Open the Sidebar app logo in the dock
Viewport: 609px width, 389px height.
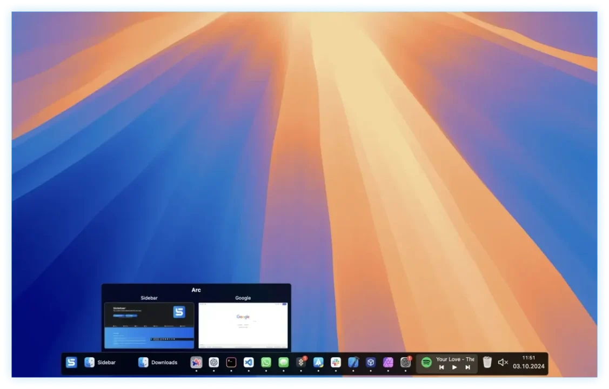[x=71, y=362]
